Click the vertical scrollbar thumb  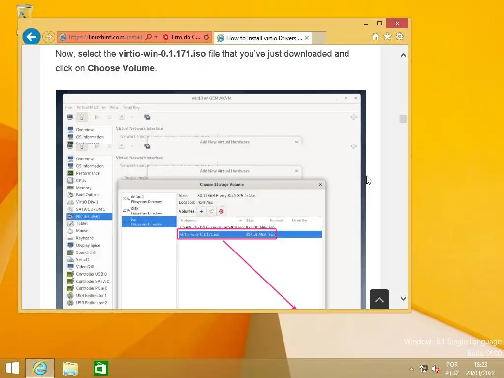(x=403, y=119)
